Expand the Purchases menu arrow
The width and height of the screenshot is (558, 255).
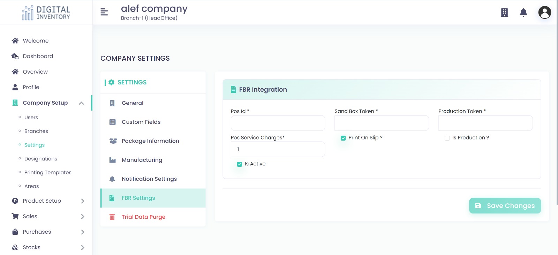tap(83, 232)
